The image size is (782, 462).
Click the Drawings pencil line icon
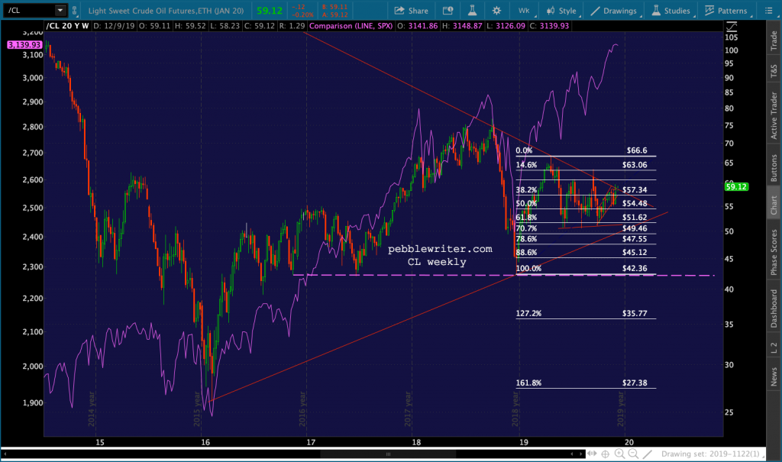click(595, 11)
